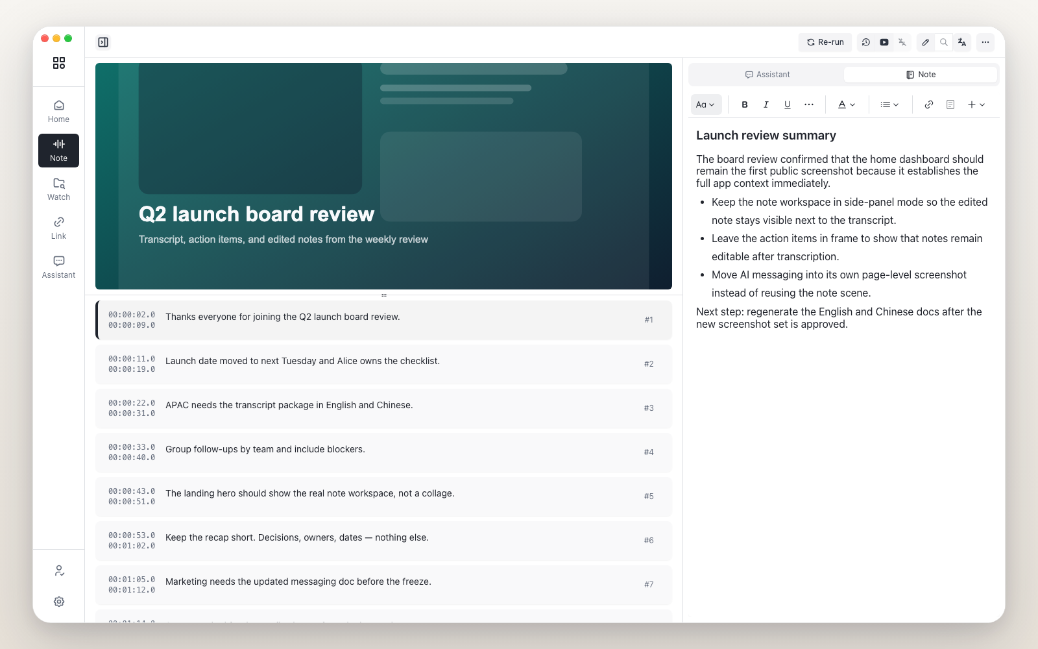
Task: Open the history clock icon
Action: (x=866, y=42)
